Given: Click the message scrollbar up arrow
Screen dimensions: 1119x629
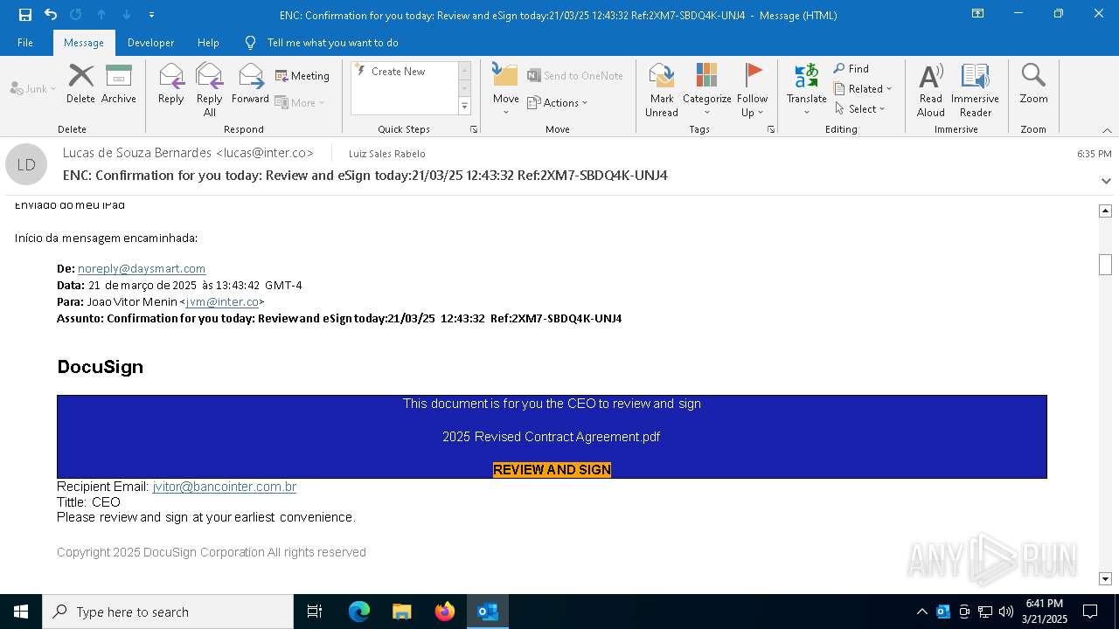Looking at the screenshot, I should 1105,211.
